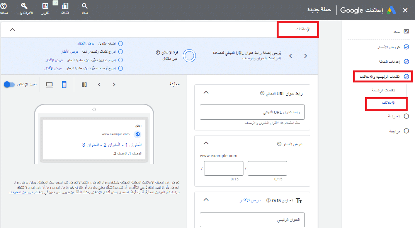Go to previous suggestion tip arrow
Image resolution: width=415 pixels, height=228 pixels.
291,56
